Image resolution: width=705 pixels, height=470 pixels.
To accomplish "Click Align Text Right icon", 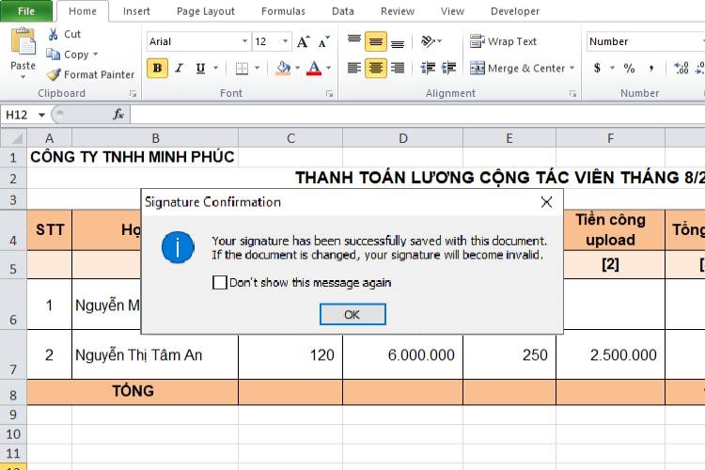I will pos(398,68).
